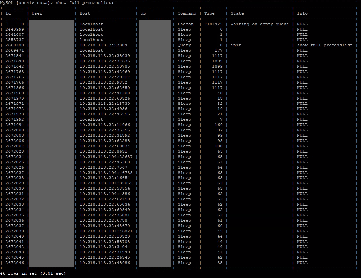Click the Host column header
Image resolution: width=361 pixels, height=278 pixels.
tap(84, 13)
